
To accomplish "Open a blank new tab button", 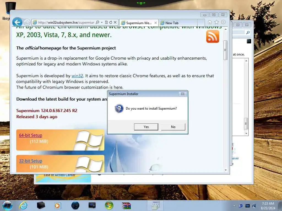I will tap(201, 23).
